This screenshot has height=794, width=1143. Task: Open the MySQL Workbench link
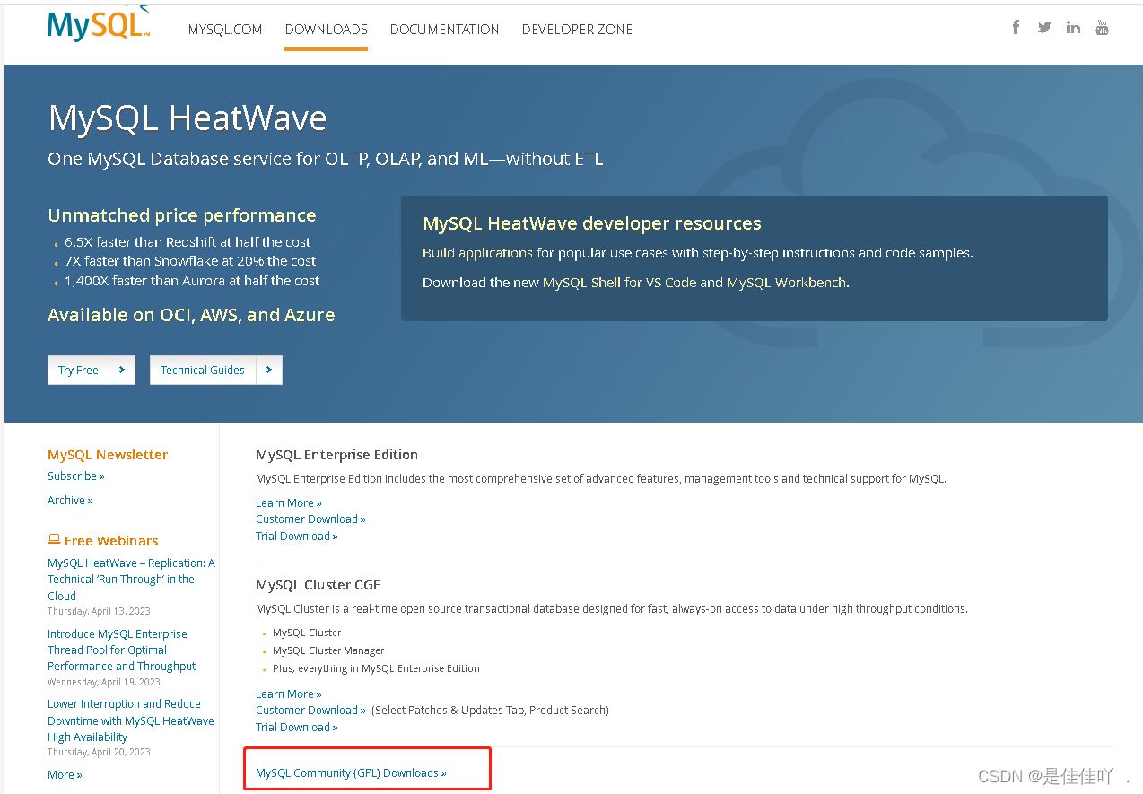click(x=786, y=282)
